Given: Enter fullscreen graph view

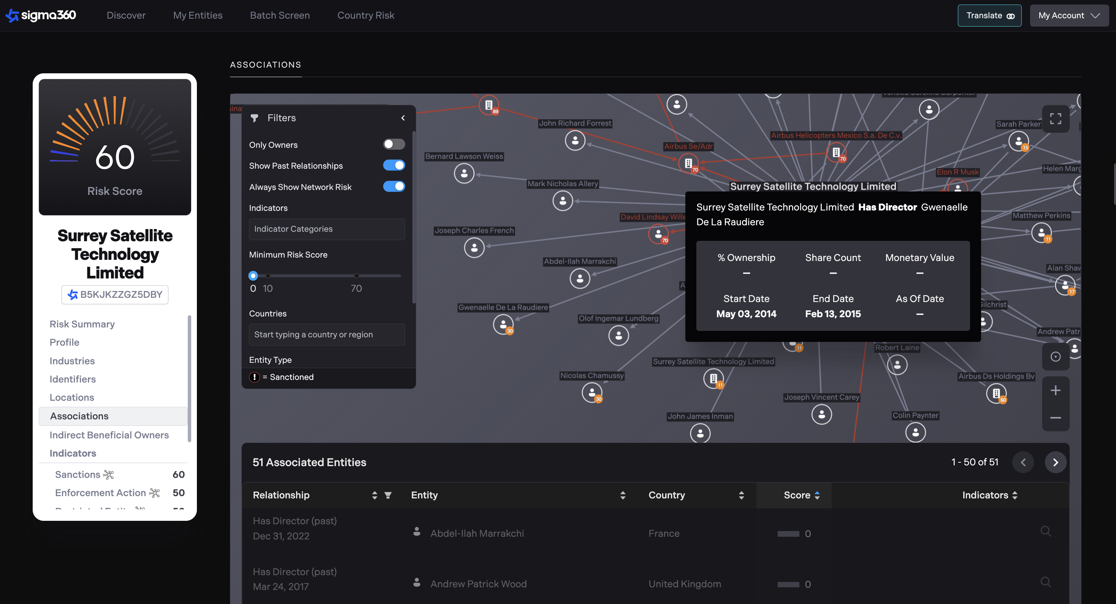Looking at the screenshot, I should point(1055,119).
